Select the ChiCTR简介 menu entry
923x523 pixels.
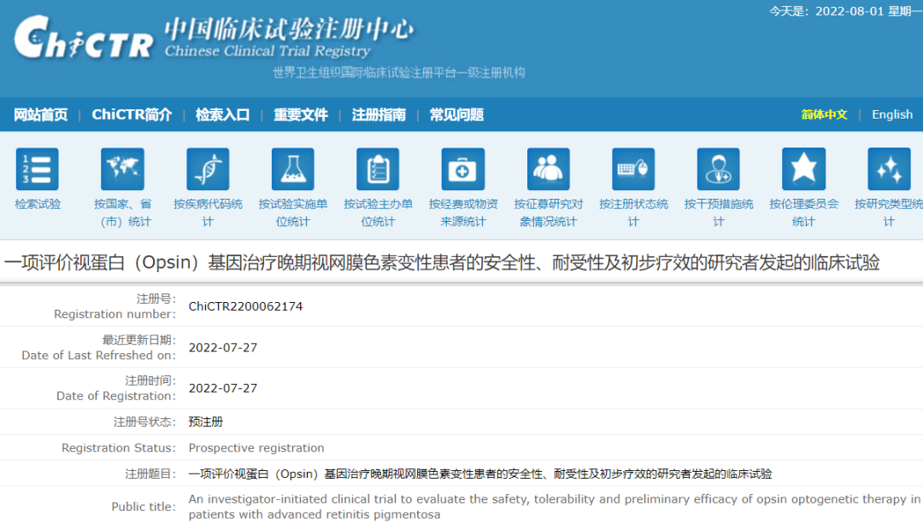pyautogui.click(x=132, y=114)
